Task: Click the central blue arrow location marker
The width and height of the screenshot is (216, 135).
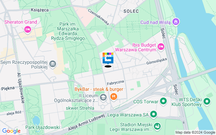Action: pos(108,58)
